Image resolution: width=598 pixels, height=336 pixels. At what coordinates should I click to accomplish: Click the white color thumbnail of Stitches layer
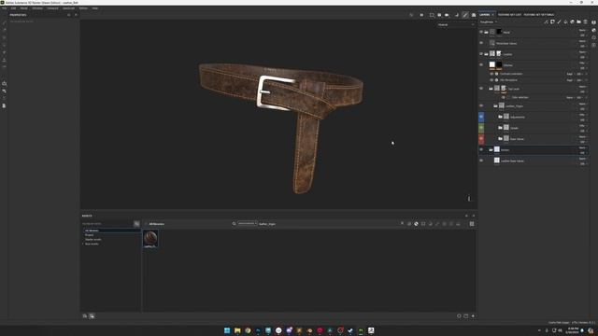pyautogui.click(x=492, y=64)
